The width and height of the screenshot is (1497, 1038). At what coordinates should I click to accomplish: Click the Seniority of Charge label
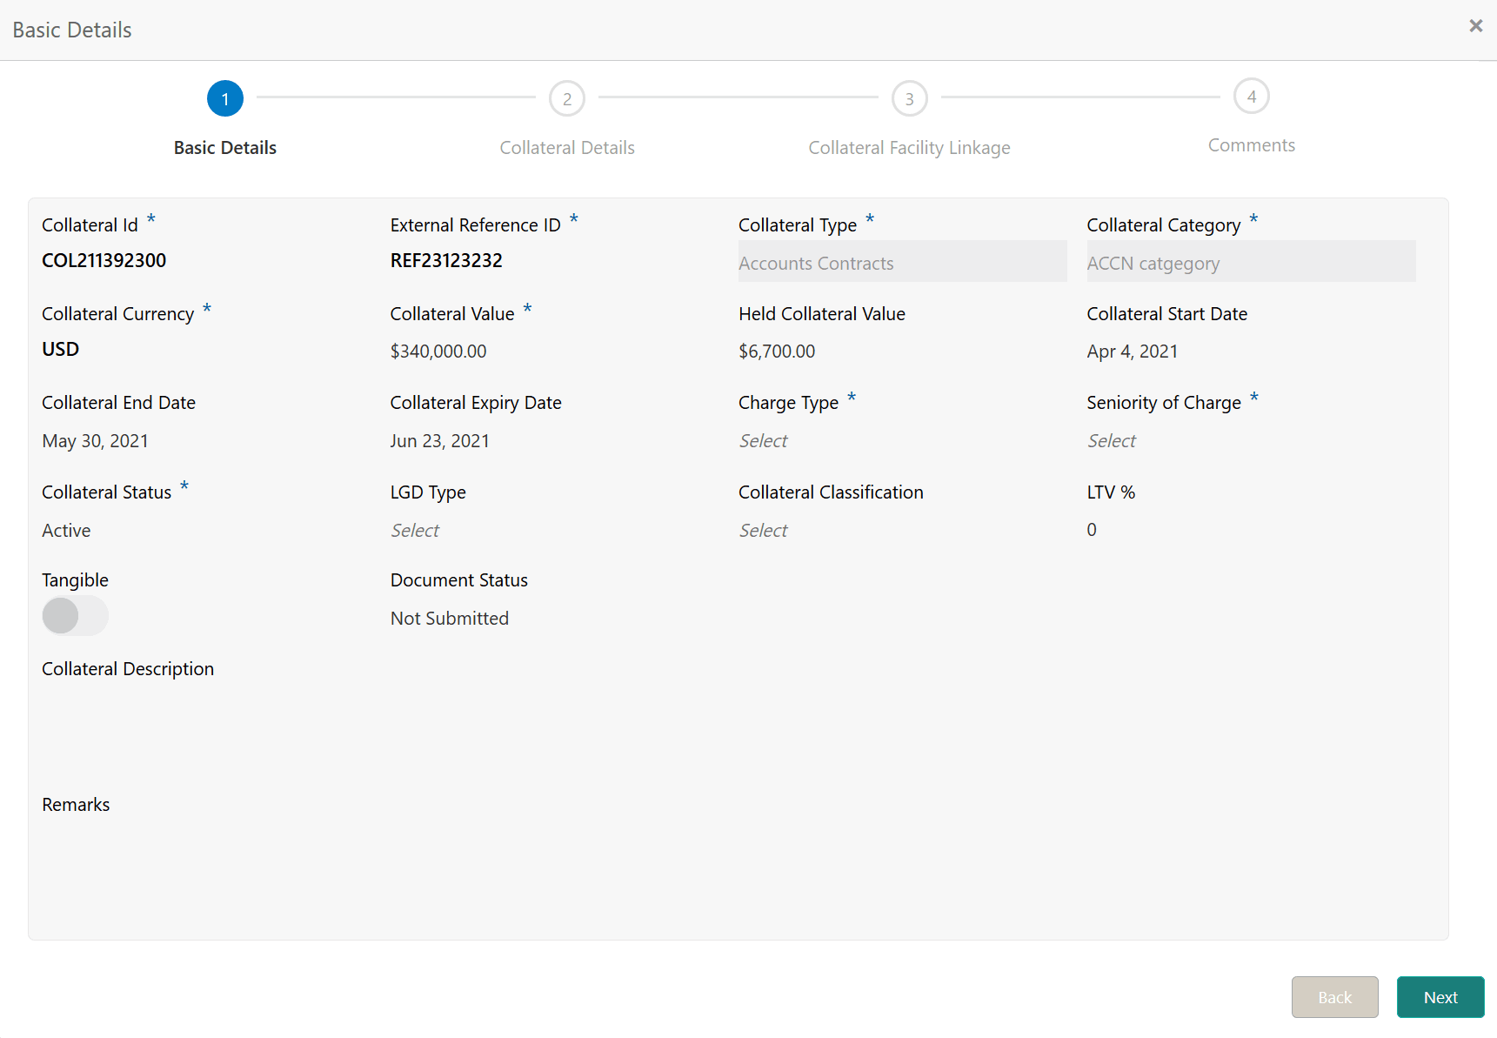pyautogui.click(x=1164, y=403)
